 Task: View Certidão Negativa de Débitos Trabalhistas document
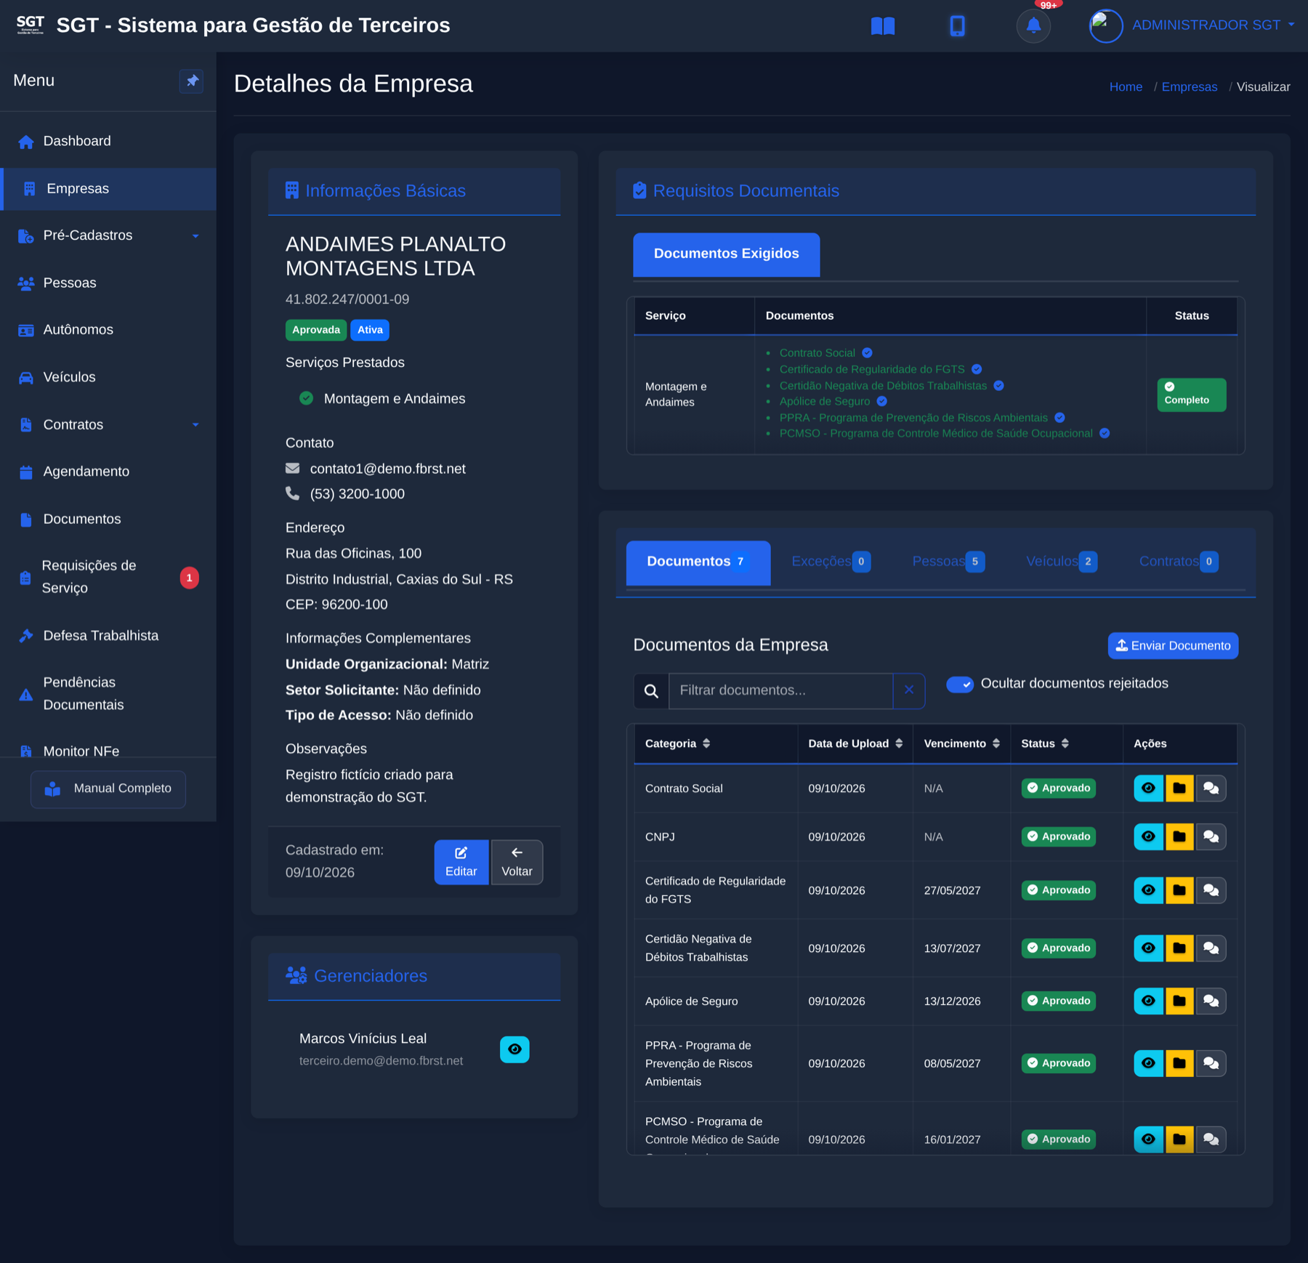pyautogui.click(x=1148, y=948)
